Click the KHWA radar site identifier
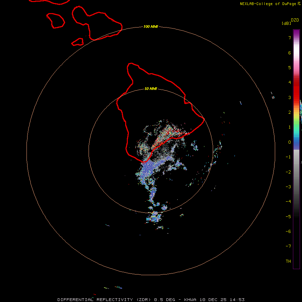302x302 pixels. click(x=190, y=300)
